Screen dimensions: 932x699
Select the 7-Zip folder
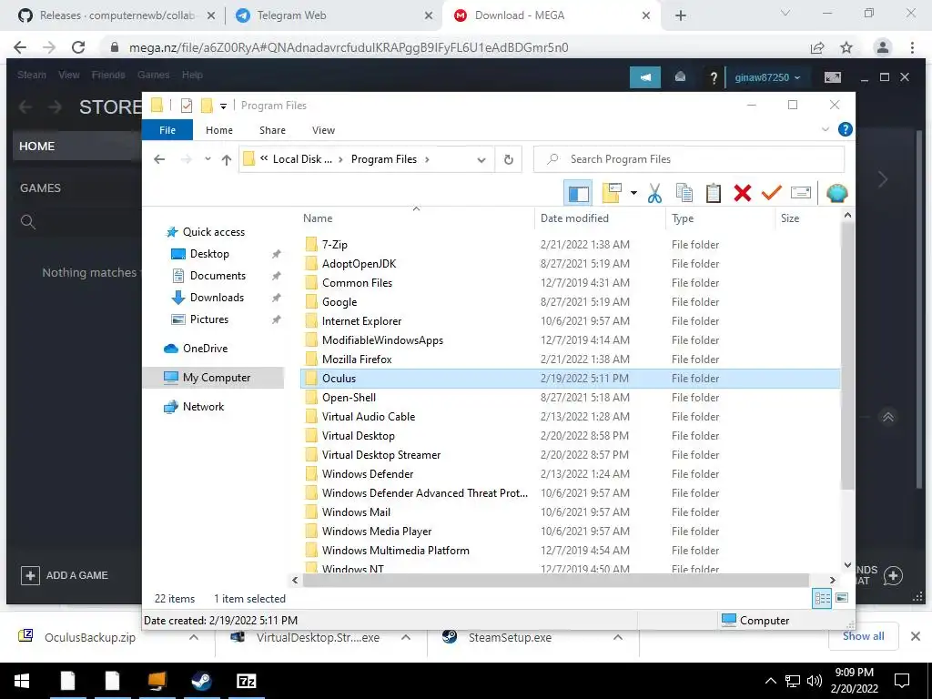pos(570,244)
